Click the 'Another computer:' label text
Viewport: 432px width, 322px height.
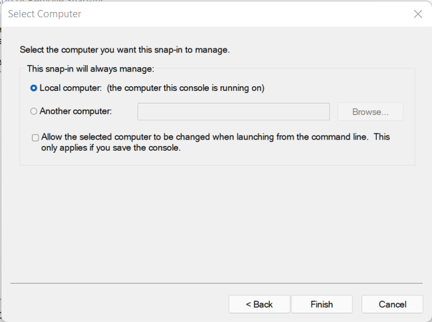click(x=76, y=112)
